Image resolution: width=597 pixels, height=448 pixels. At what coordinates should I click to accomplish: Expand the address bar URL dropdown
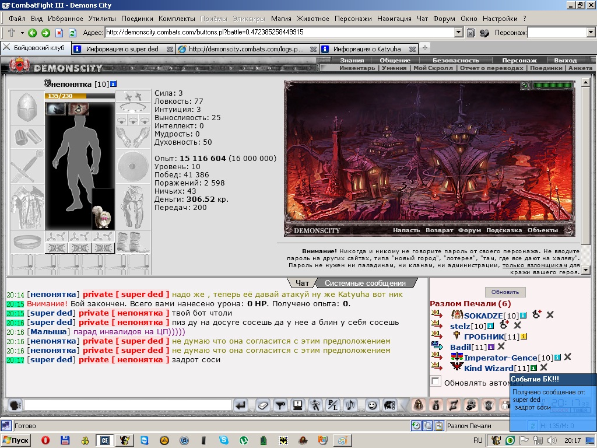coord(459,33)
